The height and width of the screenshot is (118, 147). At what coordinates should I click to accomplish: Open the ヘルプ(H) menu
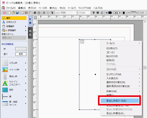98,8
